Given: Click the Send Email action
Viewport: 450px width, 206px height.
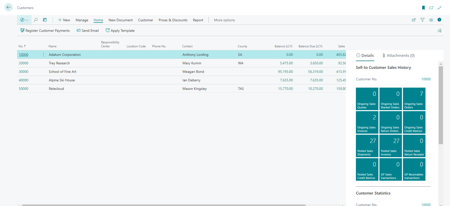Looking at the screenshot, I should [x=88, y=31].
